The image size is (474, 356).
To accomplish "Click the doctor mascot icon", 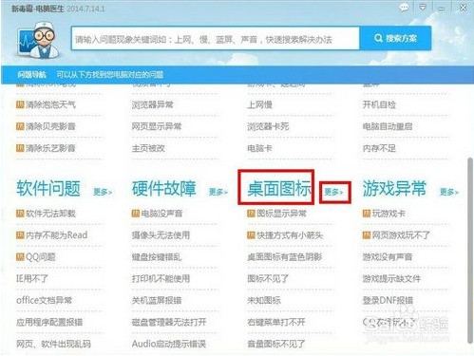I will [x=39, y=40].
